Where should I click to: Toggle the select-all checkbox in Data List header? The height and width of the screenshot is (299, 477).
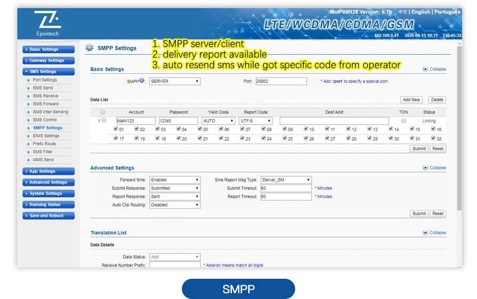coord(103,112)
